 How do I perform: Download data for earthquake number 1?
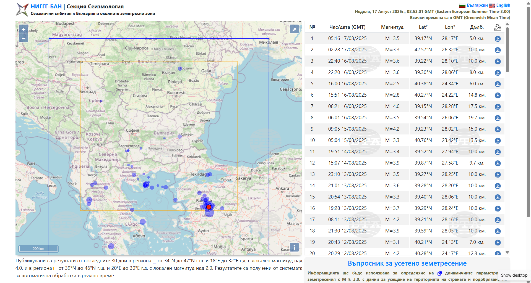coord(498,39)
